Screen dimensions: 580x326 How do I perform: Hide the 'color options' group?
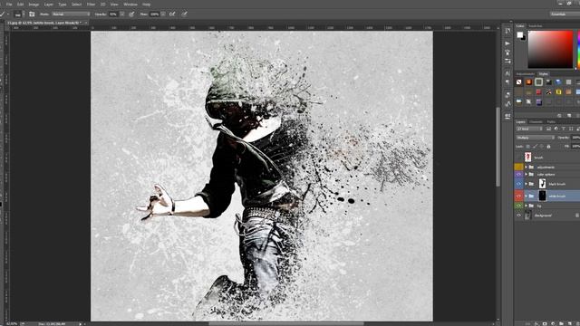(x=518, y=174)
